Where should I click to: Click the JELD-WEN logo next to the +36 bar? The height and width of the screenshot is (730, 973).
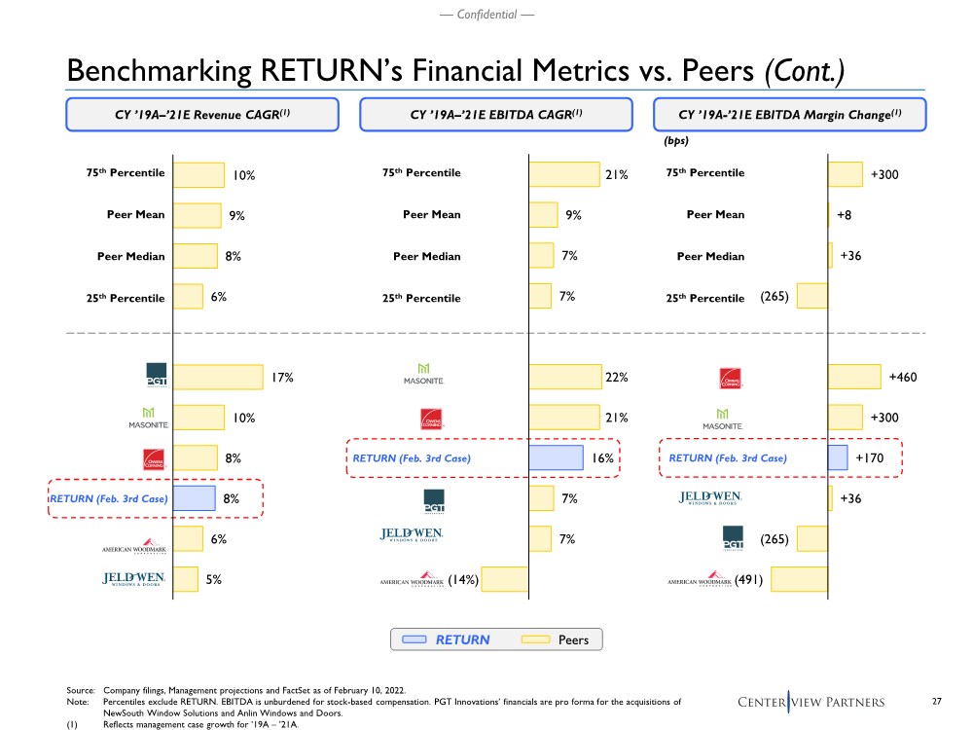click(x=710, y=499)
